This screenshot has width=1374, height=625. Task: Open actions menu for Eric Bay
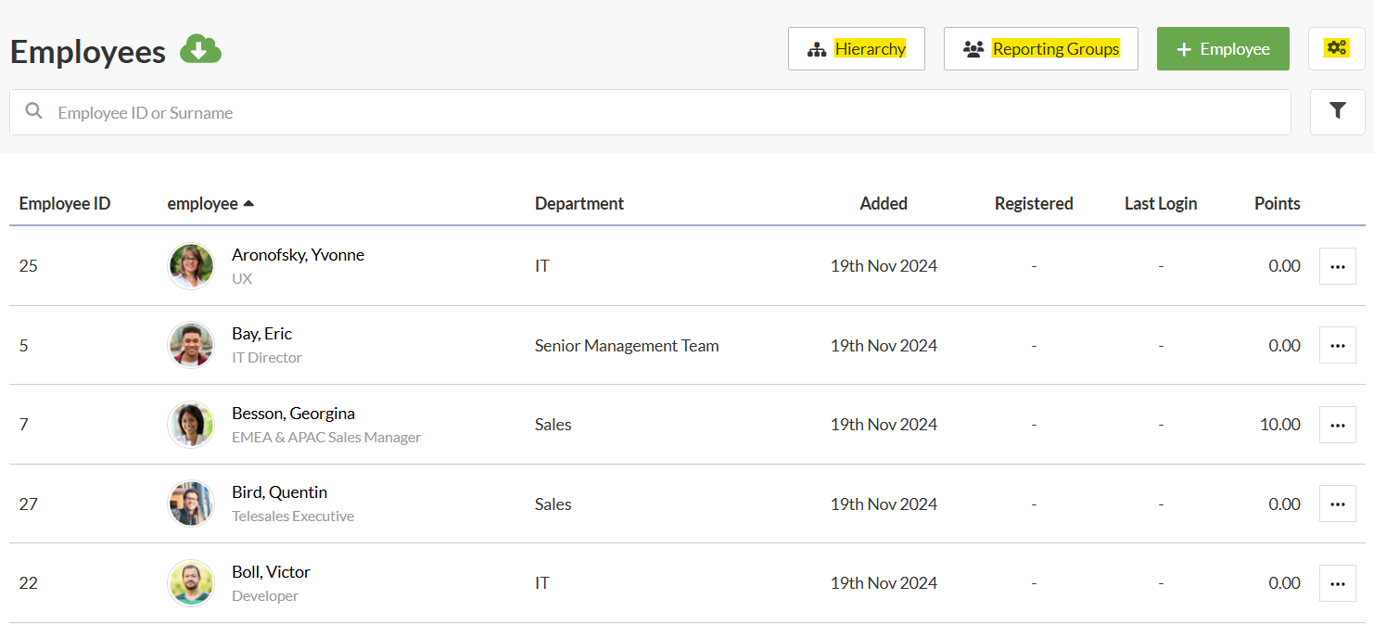click(1337, 345)
